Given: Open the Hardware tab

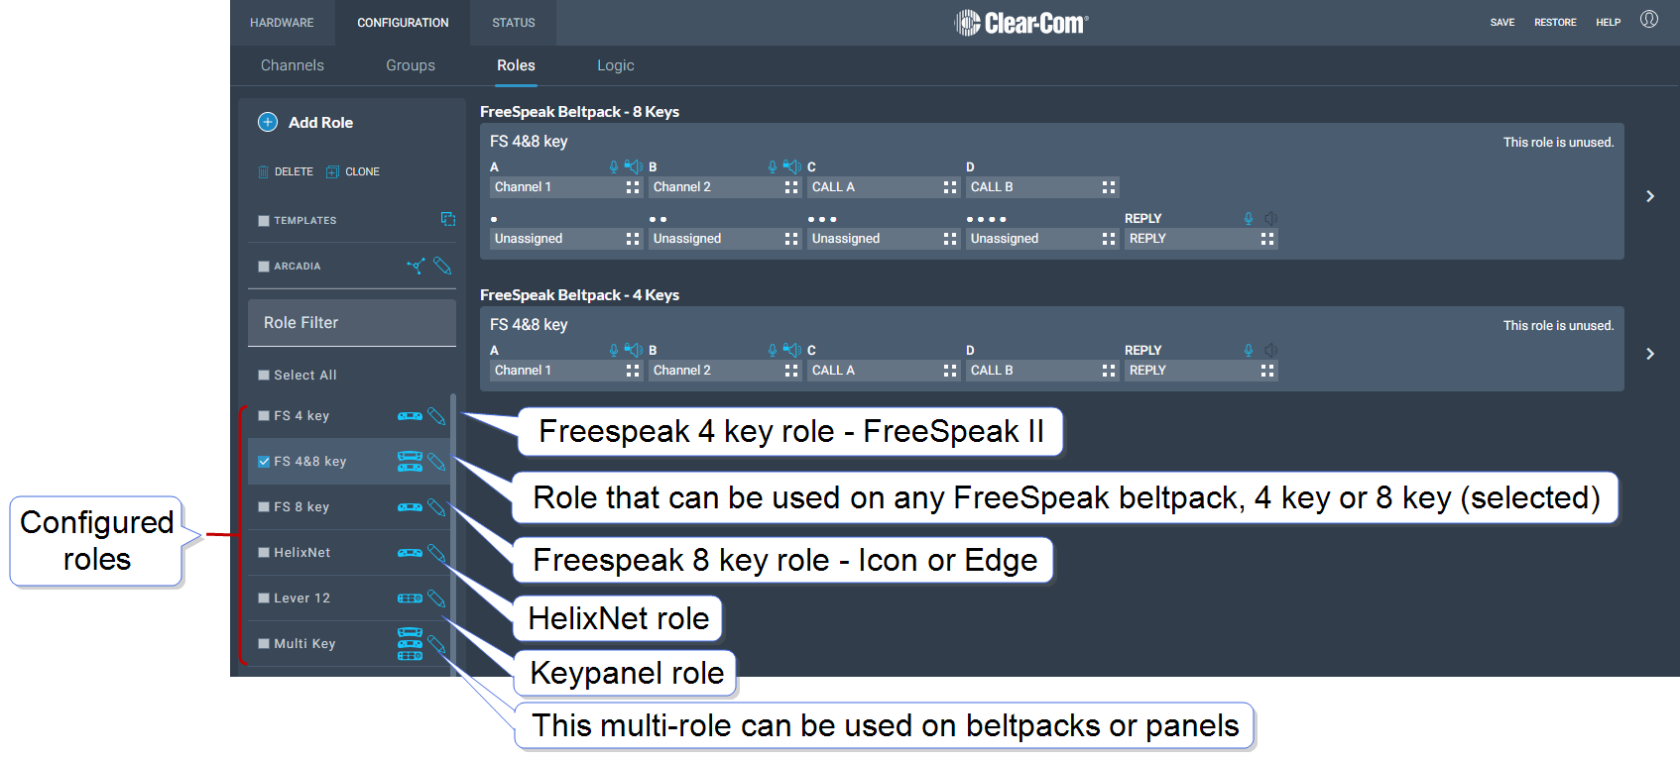Looking at the screenshot, I should [x=282, y=23].
